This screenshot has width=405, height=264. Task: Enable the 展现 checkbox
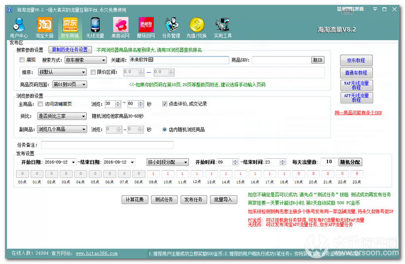coord(22,60)
